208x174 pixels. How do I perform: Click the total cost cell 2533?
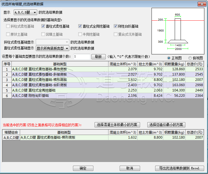click(x=195, y=69)
